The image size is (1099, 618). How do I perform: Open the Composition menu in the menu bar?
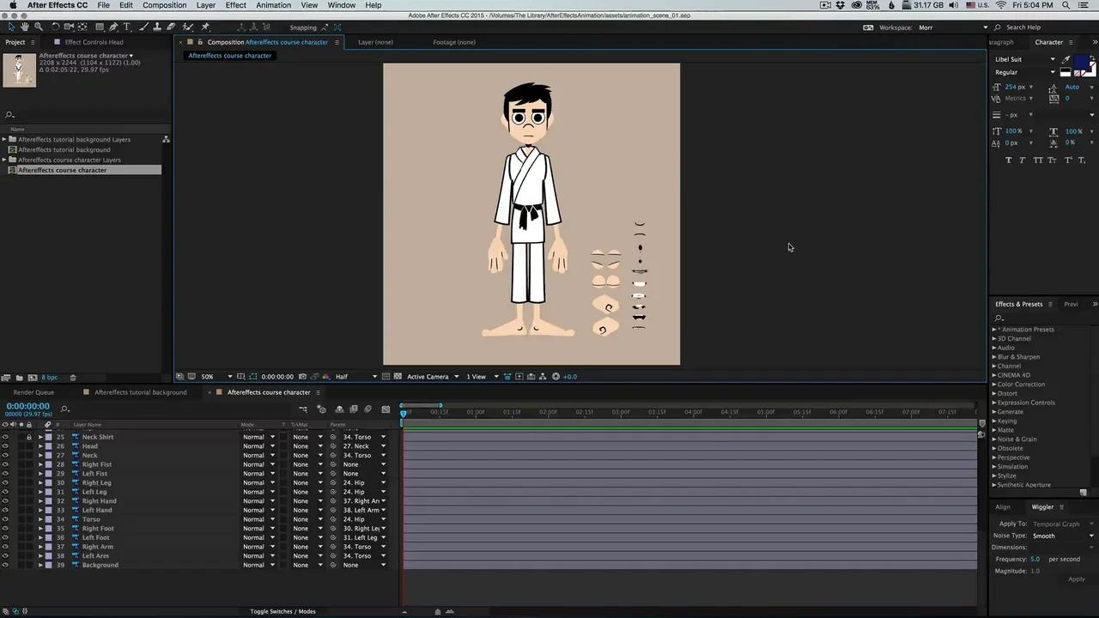[x=164, y=5]
